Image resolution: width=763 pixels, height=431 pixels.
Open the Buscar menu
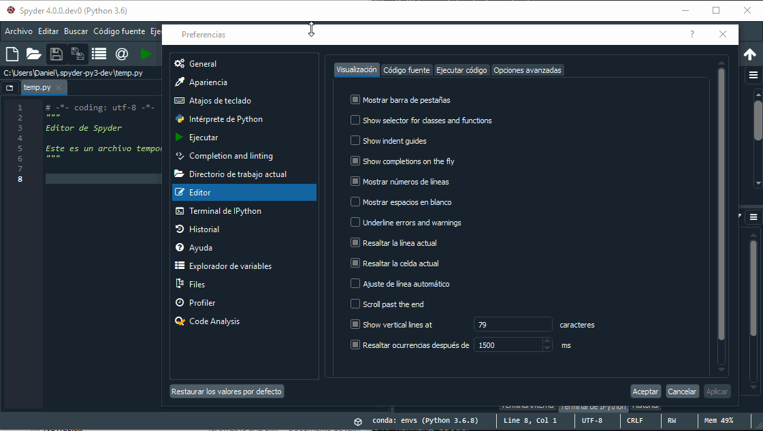(76, 31)
